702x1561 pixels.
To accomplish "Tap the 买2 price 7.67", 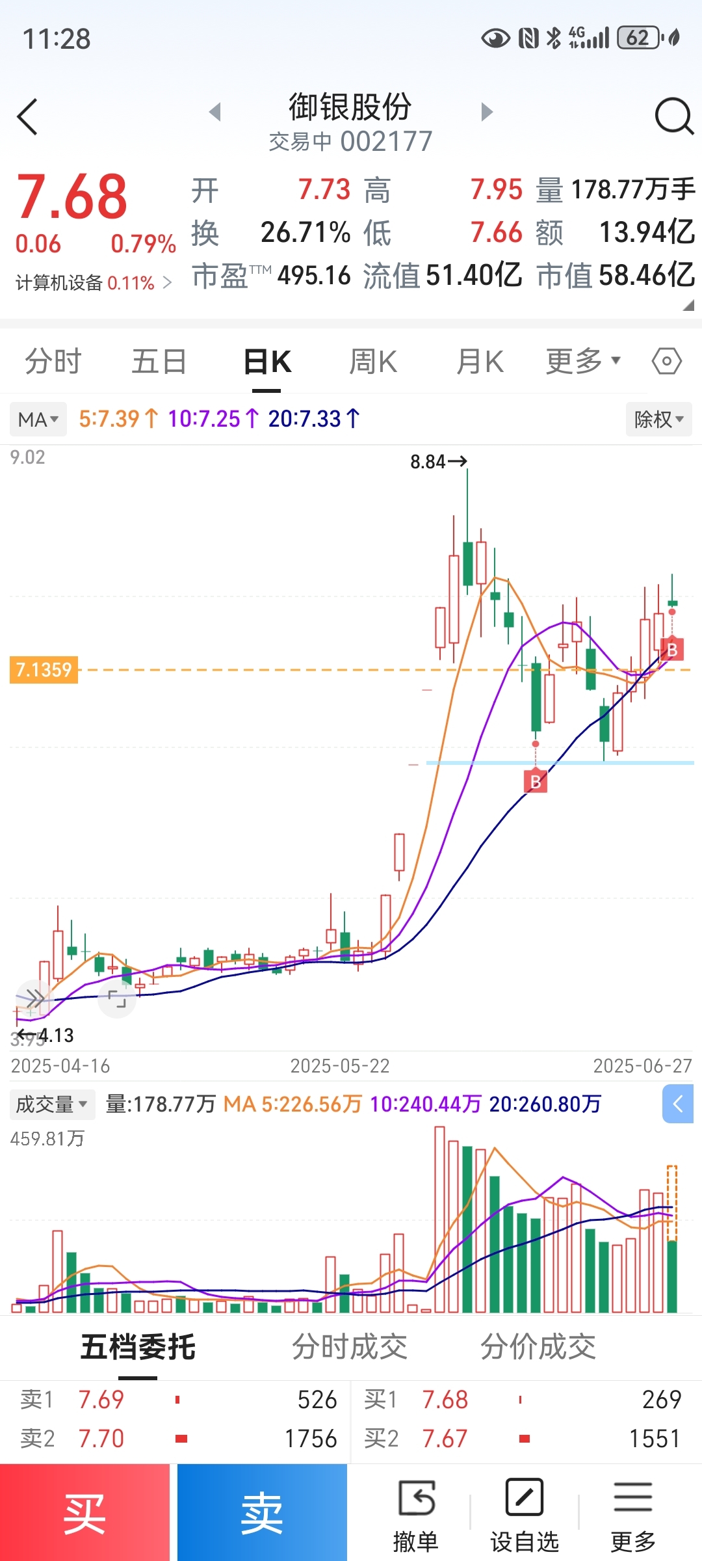I will click(445, 1439).
